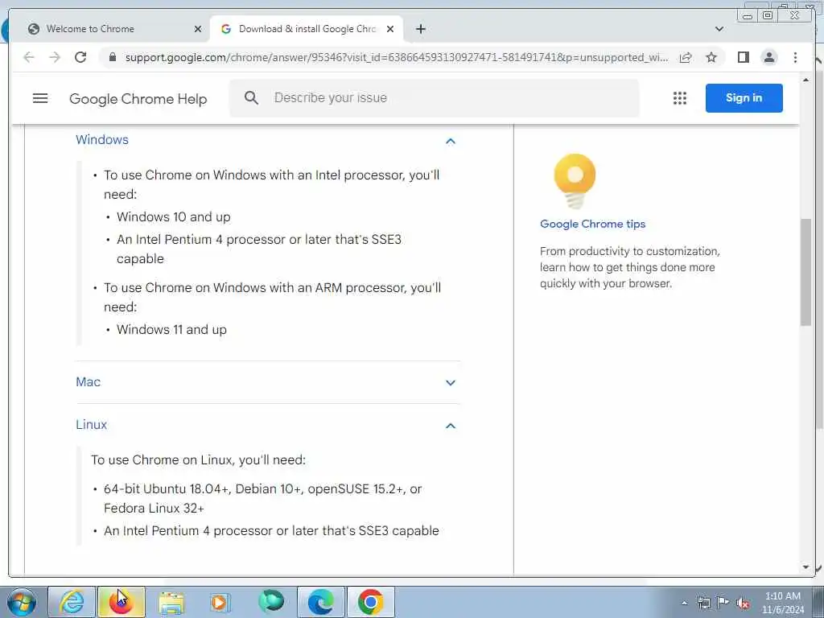Click the text "Windows 11 and up"
The width and height of the screenshot is (824, 618).
point(172,329)
